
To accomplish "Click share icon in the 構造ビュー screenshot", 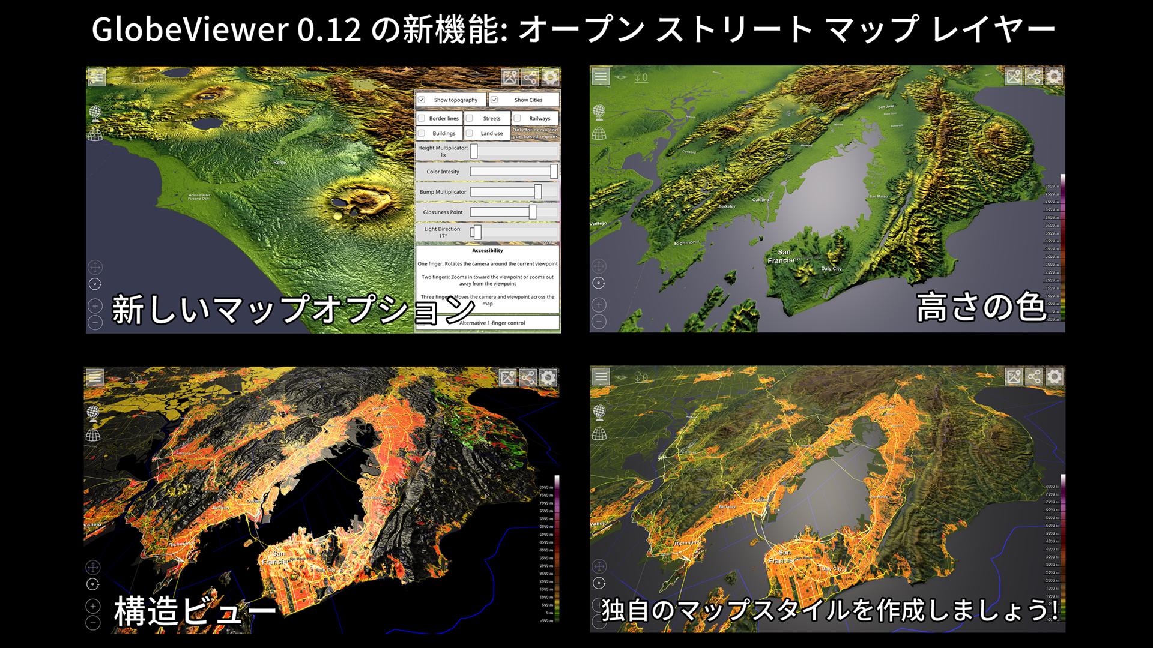I will coord(527,377).
